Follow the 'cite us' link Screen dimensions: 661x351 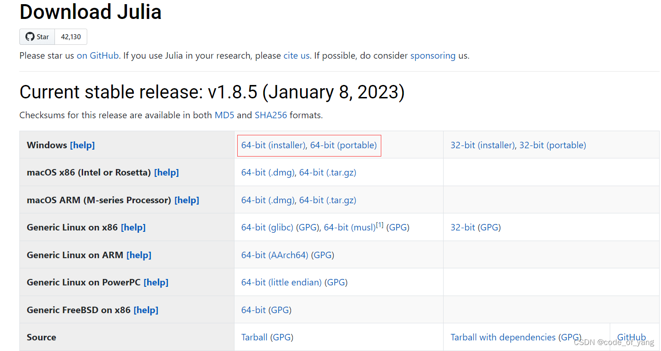pos(296,55)
